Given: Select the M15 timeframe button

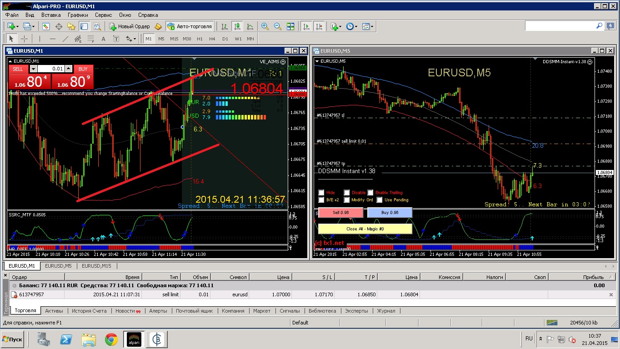Looking at the screenshot, I should [x=174, y=39].
